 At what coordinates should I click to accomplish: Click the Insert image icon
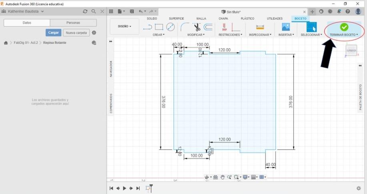(x=286, y=27)
